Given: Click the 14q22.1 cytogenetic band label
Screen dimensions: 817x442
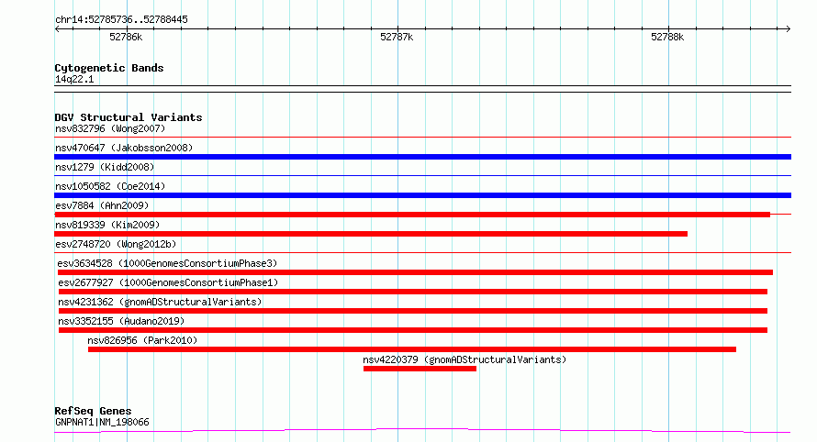Looking at the screenshot, I should (x=74, y=79).
